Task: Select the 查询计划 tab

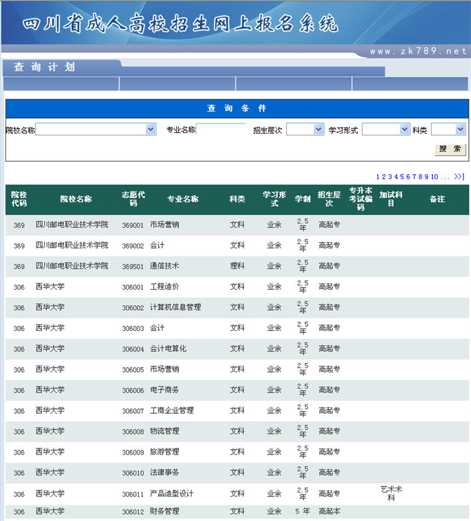Action: click(44, 67)
